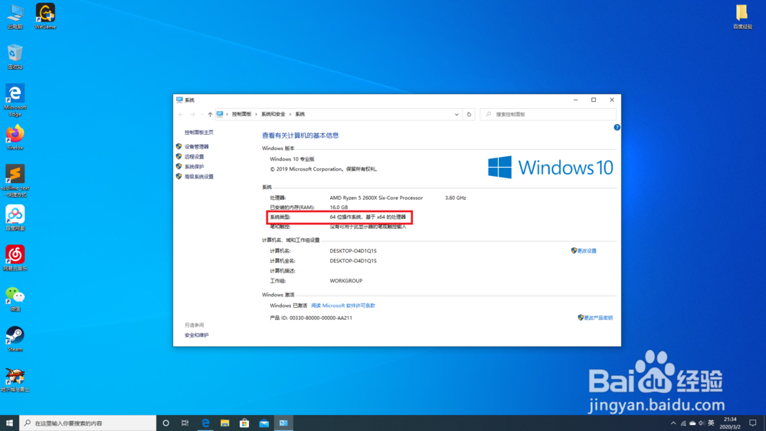Select the 百度网盘 desktop shortcut

15,217
